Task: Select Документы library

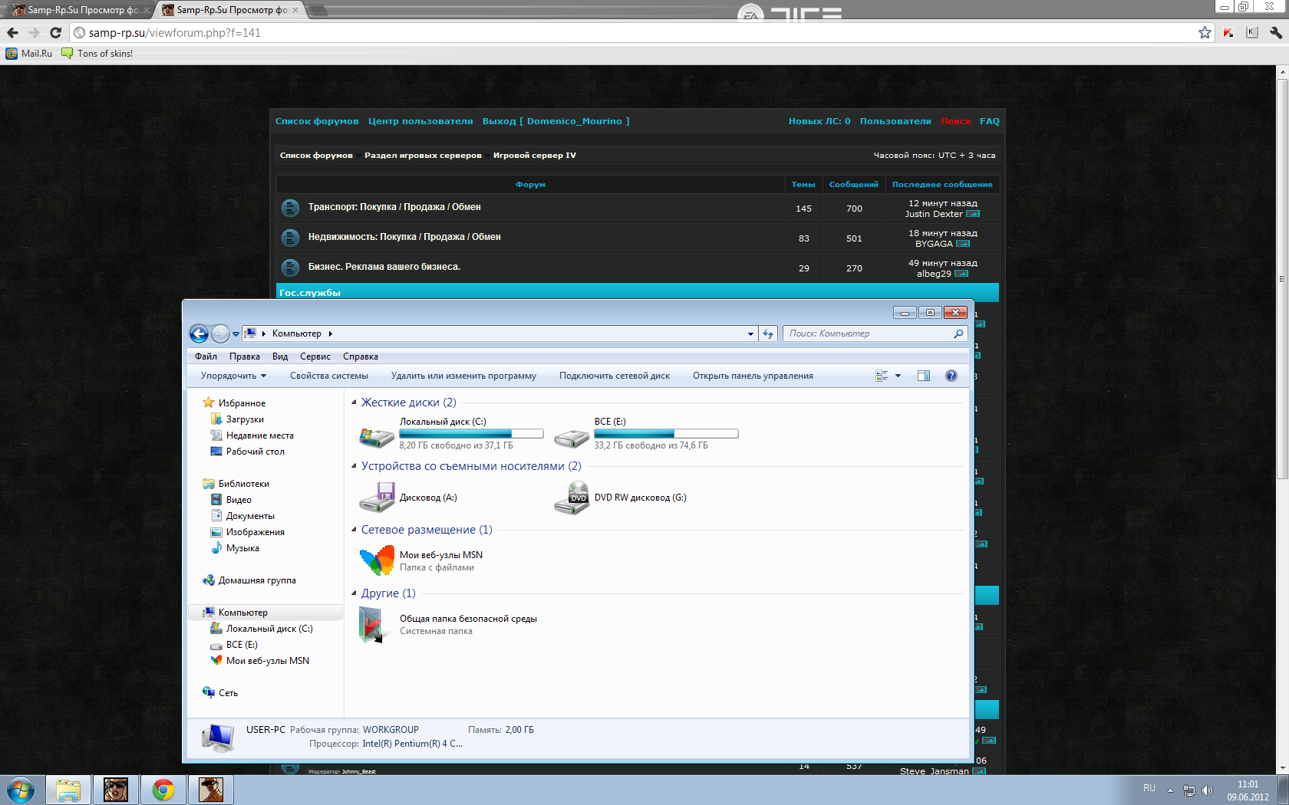Action: pyautogui.click(x=250, y=516)
